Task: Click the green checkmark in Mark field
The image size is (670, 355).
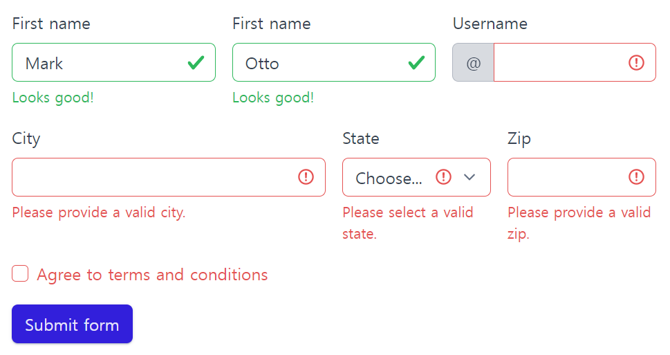Action: click(196, 63)
